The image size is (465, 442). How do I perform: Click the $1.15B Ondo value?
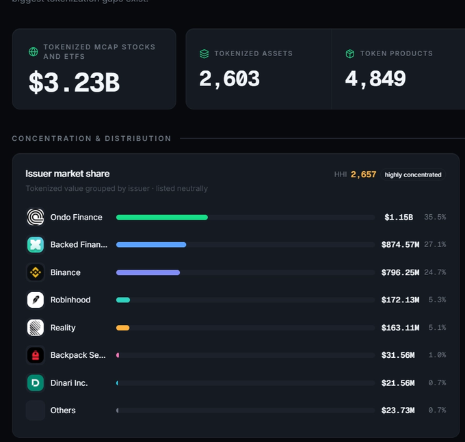399,217
